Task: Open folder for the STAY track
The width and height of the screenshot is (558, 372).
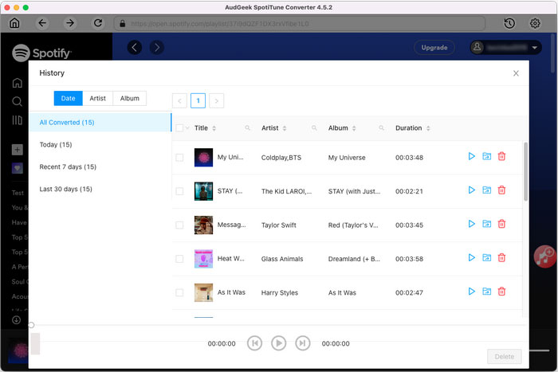Action: [487, 190]
